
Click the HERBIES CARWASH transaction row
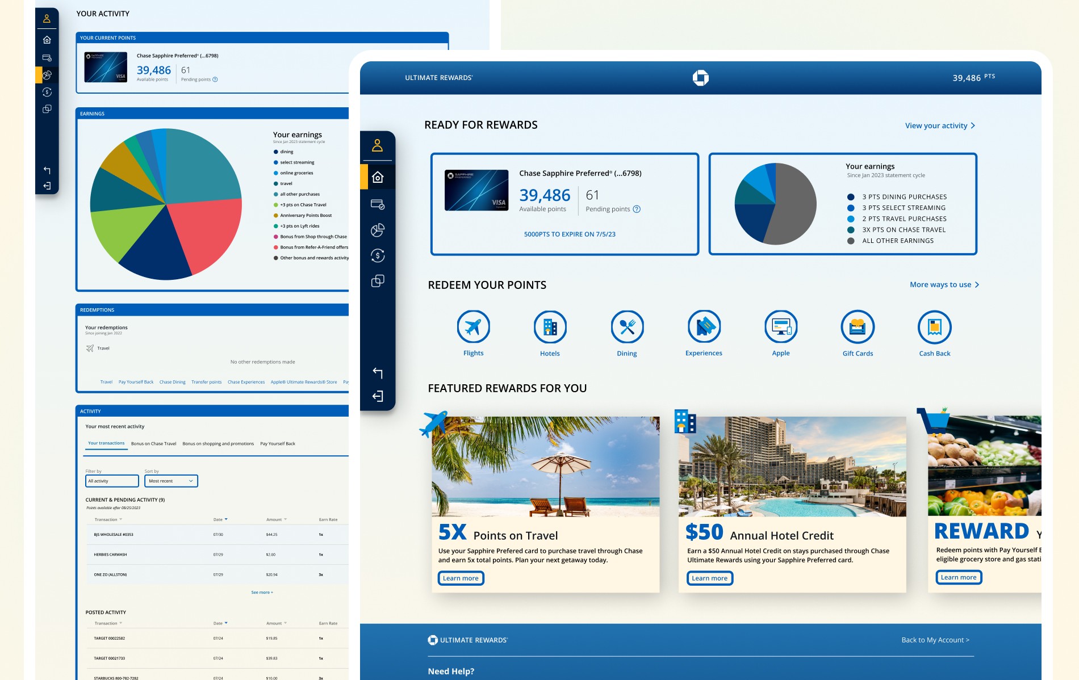point(217,555)
